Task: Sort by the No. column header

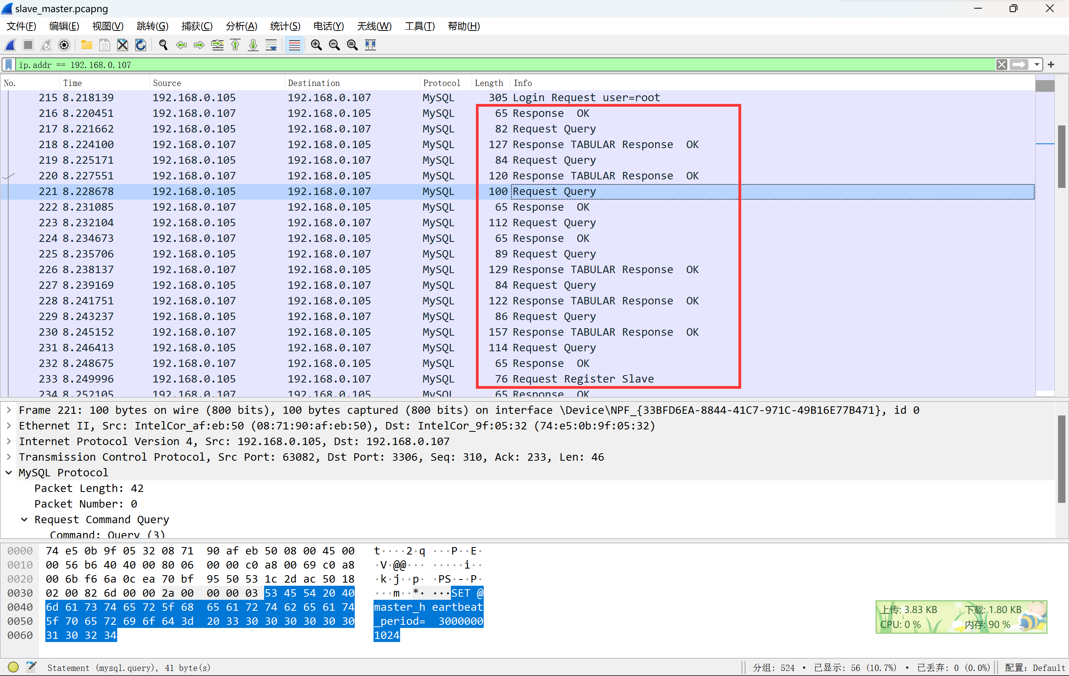Action: click(30, 83)
